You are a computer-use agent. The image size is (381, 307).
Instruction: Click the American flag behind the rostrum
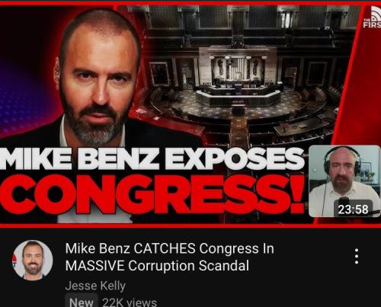pos(239,67)
